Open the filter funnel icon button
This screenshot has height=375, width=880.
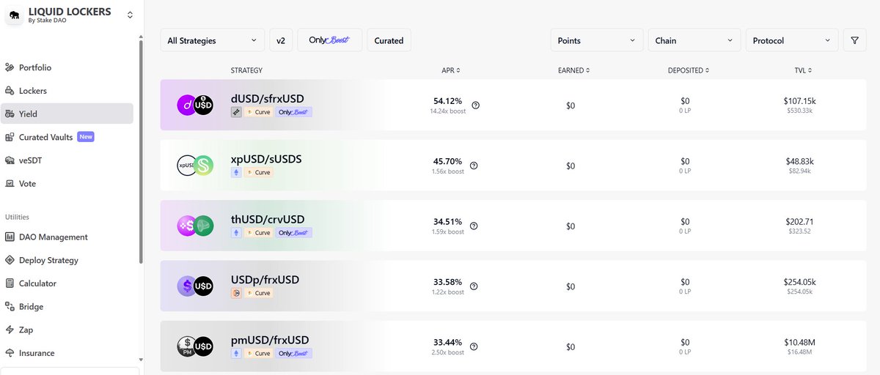pyautogui.click(x=854, y=40)
